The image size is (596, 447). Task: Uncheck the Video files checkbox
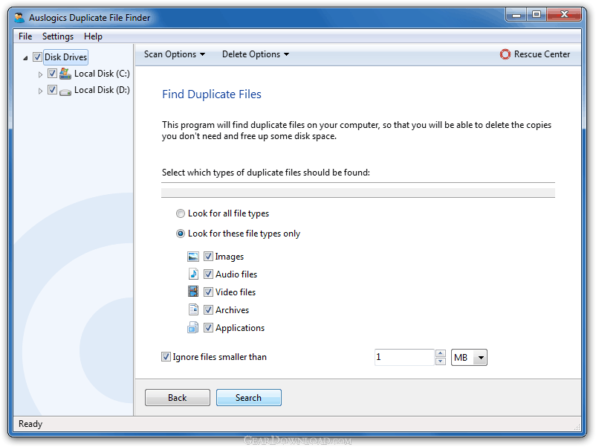click(208, 292)
